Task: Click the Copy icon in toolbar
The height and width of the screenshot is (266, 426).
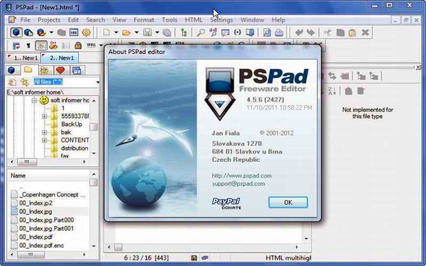Action: coord(340,33)
